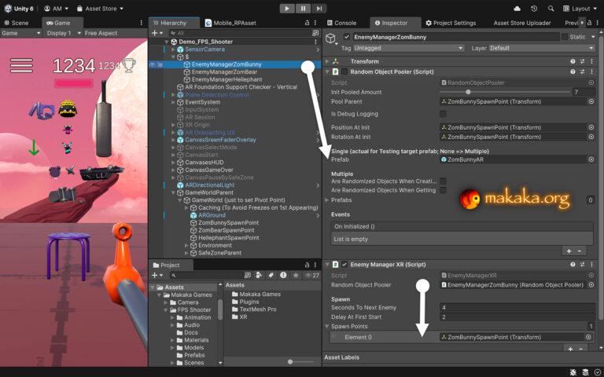Pick object for Spawn Points Element 0
604x377 pixels.
588,337
